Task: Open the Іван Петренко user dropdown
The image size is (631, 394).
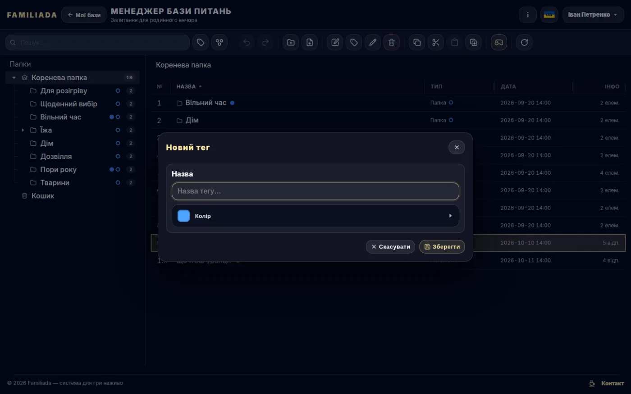Action: [593, 15]
